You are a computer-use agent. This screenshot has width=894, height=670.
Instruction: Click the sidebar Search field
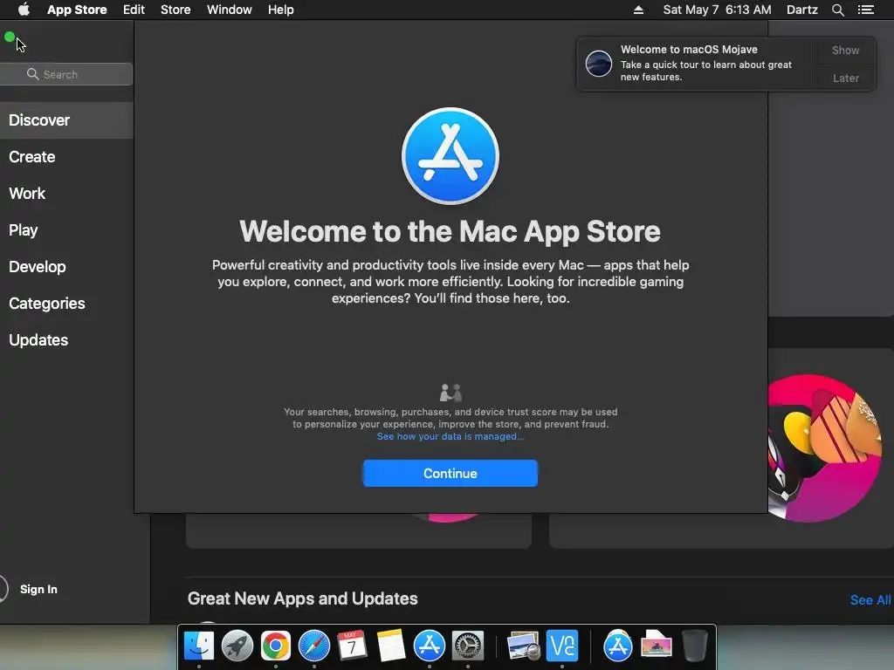pyautogui.click(x=66, y=74)
